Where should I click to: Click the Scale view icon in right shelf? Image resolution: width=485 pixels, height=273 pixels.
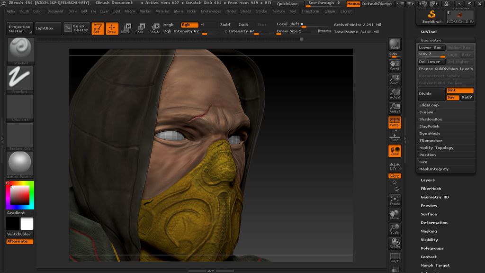pos(395,229)
